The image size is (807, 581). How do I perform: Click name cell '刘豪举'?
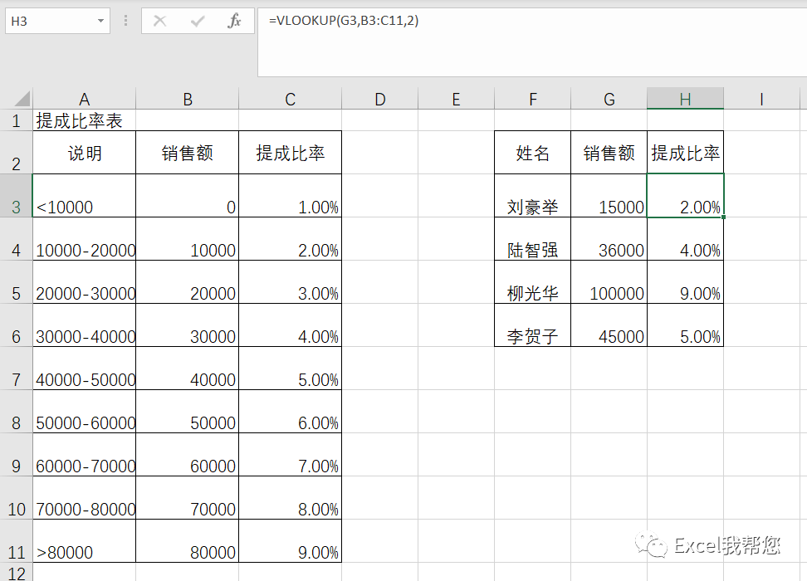533,196
